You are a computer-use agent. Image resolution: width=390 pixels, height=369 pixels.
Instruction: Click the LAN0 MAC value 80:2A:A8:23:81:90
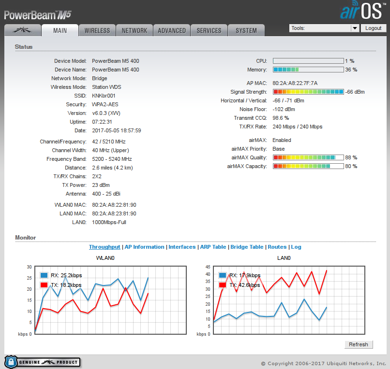[x=114, y=213]
